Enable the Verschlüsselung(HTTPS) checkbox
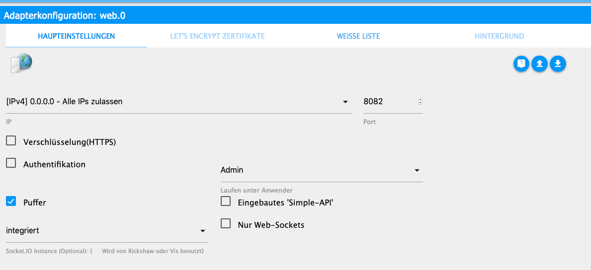 (11, 141)
